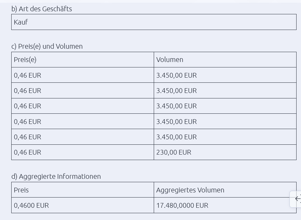This screenshot has height=220, width=301.
Task: Click the 17.480,0000 EUR aggregated volume
Action: [x=182, y=205]
